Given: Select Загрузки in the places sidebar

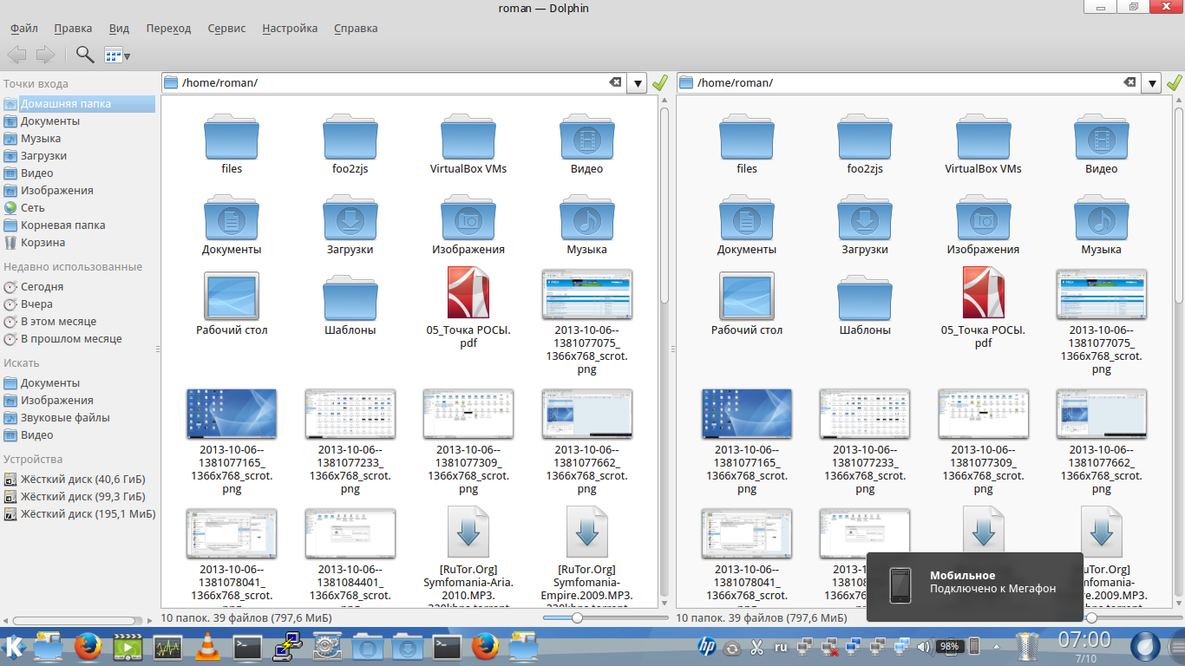Looking at the screenshot, I should tap(43, 156).
